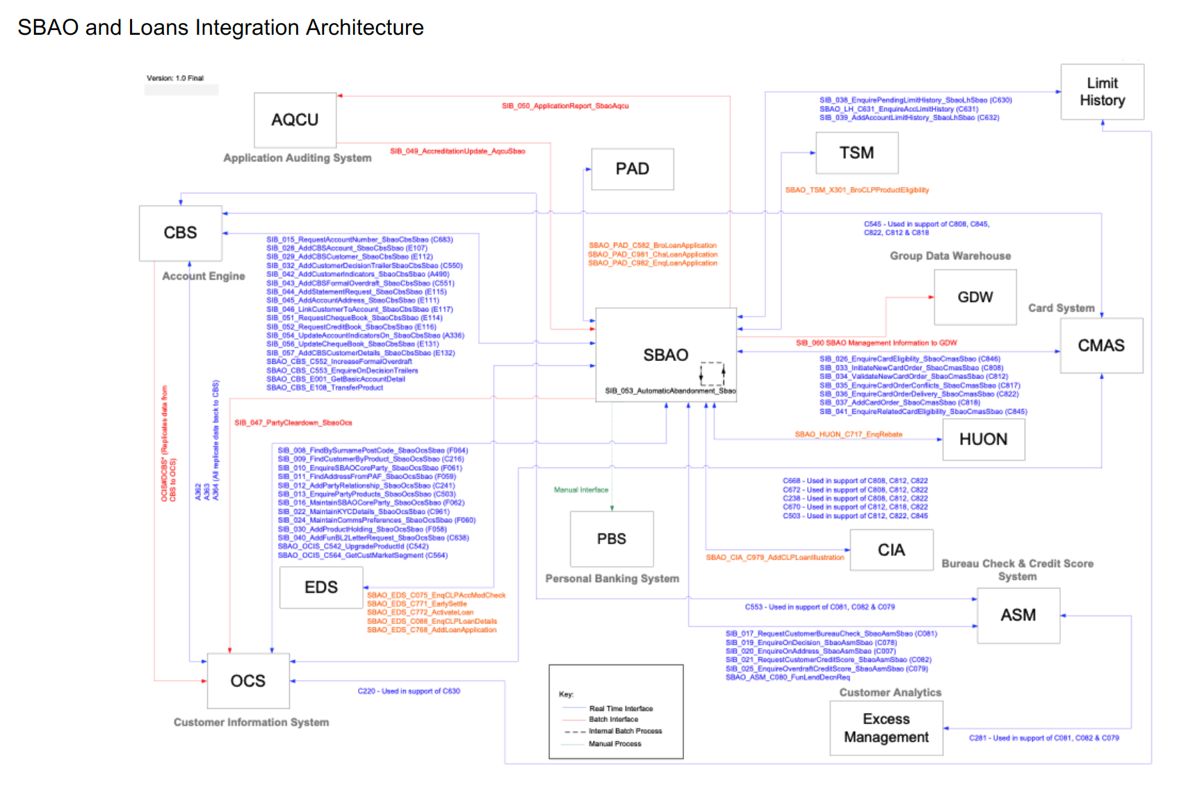Viewport: 1179px width, 786px height.
Task: Click the AQCU system box
Action: pos(295,120)
